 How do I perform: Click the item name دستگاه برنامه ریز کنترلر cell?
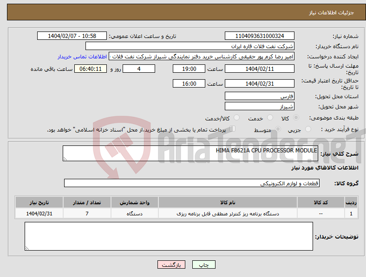pyautogui.click(x=228, y=214)
